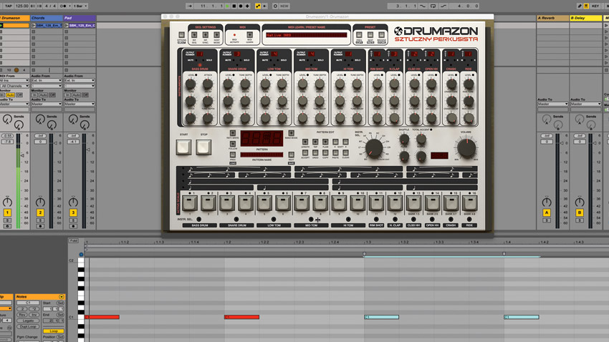Select the Chords track header
The width and height of the screenshot is (609, 342).
pos(47,18)
